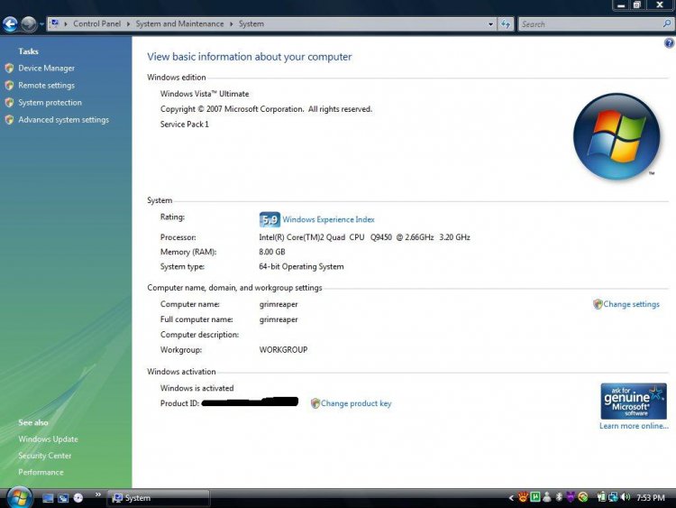Click the magnifier icon in the Search box
The height and width of the screenshot is (508, 676).
667,23
